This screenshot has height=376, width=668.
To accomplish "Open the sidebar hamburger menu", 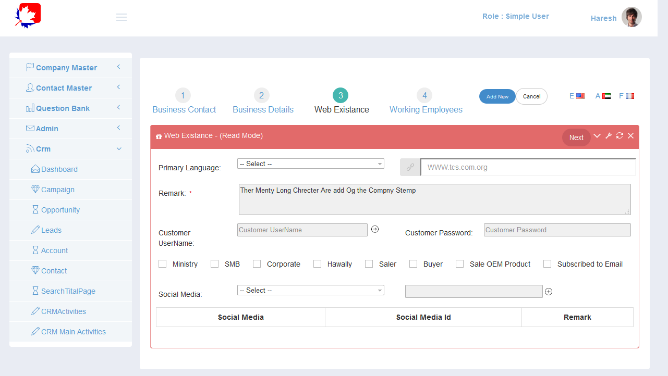I will click(122, 17).
